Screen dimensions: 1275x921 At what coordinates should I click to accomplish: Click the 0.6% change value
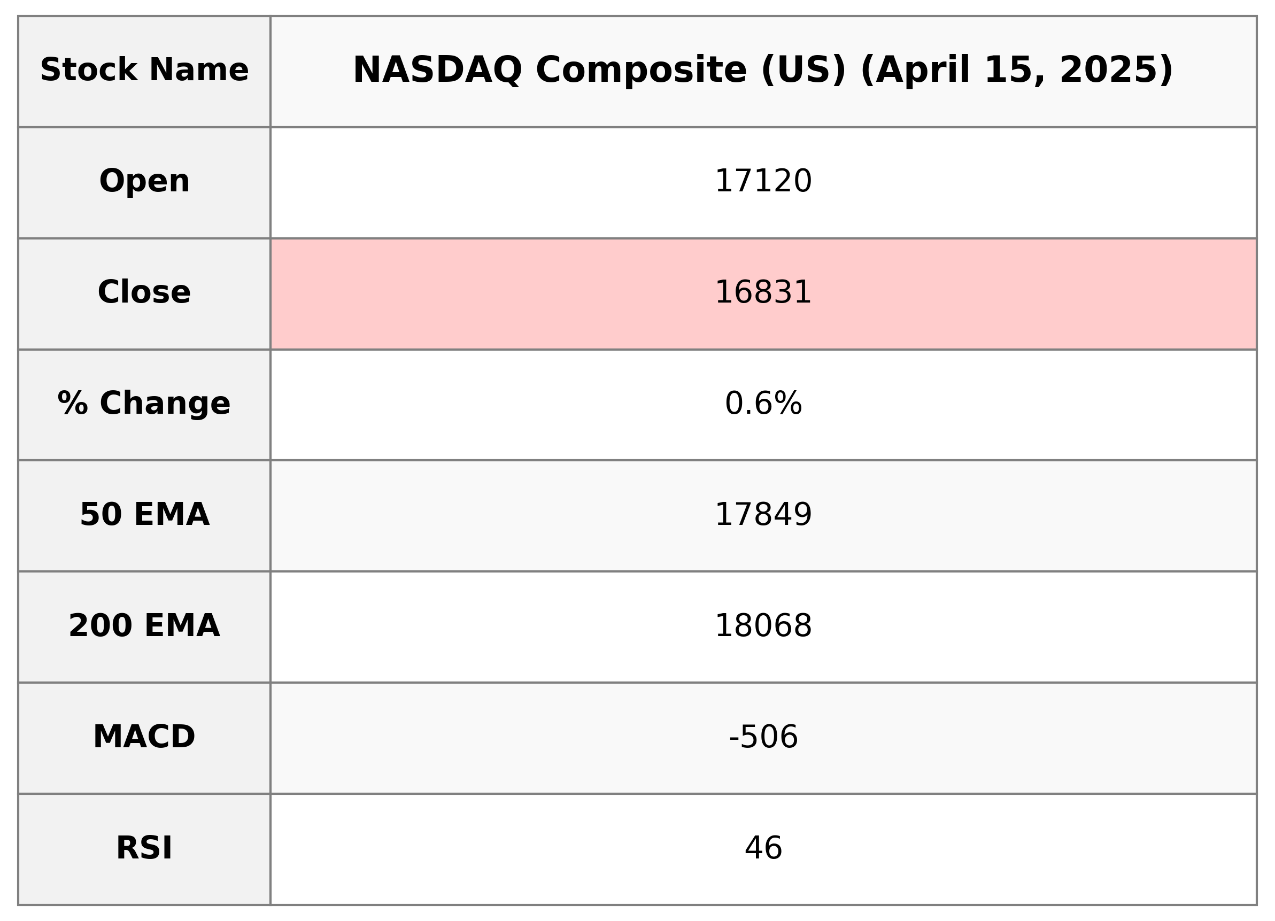[x=763, y=404]
